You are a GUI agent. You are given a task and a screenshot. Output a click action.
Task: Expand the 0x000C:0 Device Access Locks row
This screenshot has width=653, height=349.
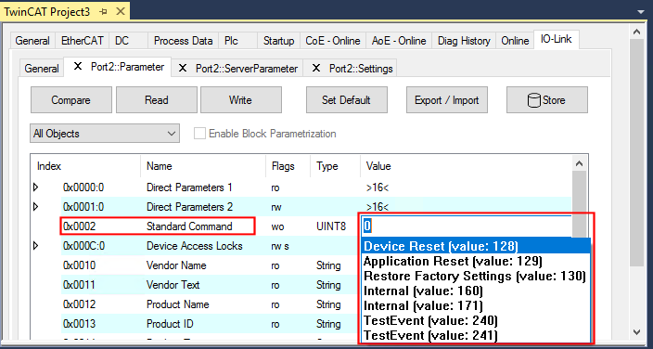[x=36, y=246]
